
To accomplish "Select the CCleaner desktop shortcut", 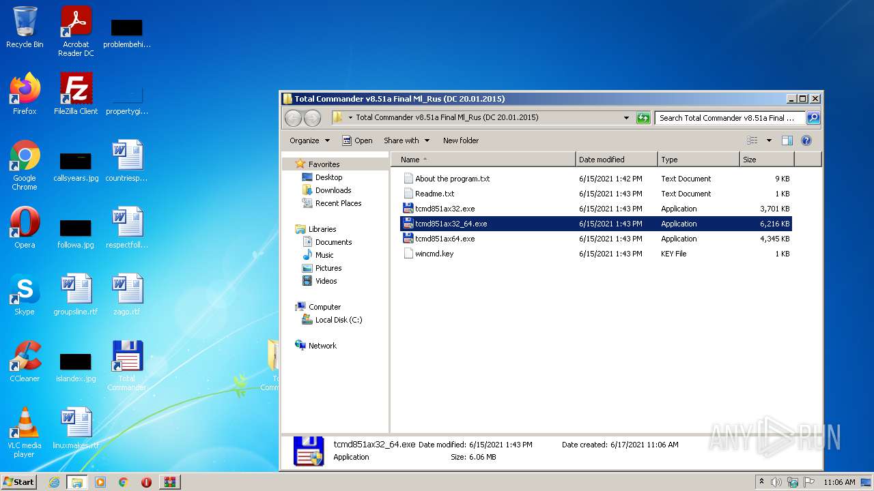I will pos(25,361).
